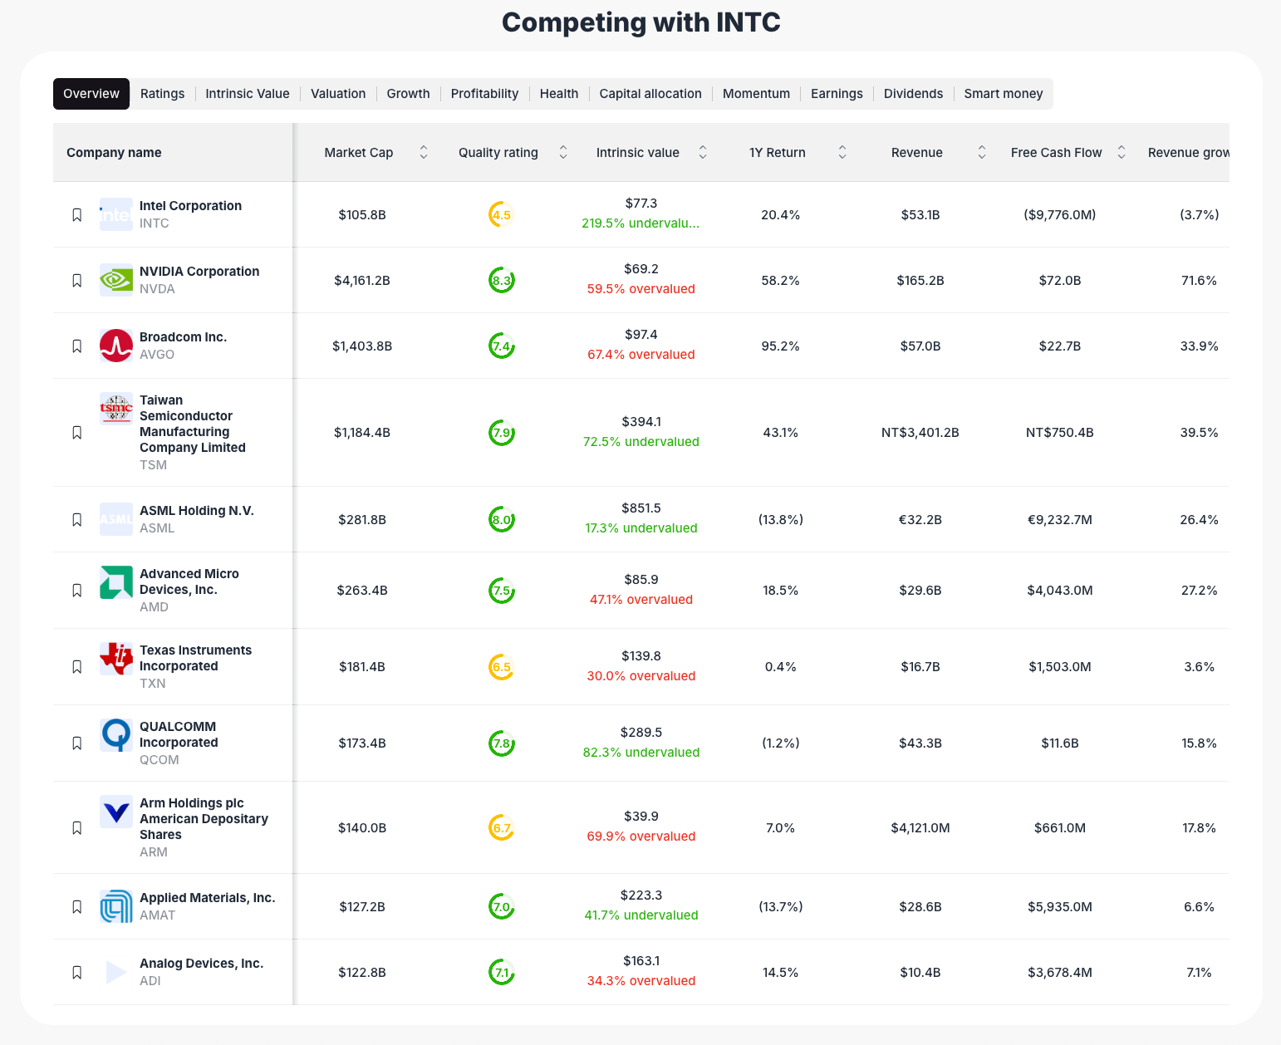Click Applied Materials' 7.0 quality gauge

click(x=502, y=906)
